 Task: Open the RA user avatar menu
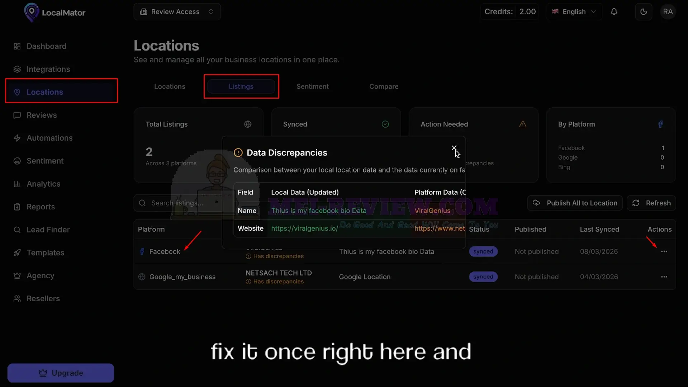(668, 12)
